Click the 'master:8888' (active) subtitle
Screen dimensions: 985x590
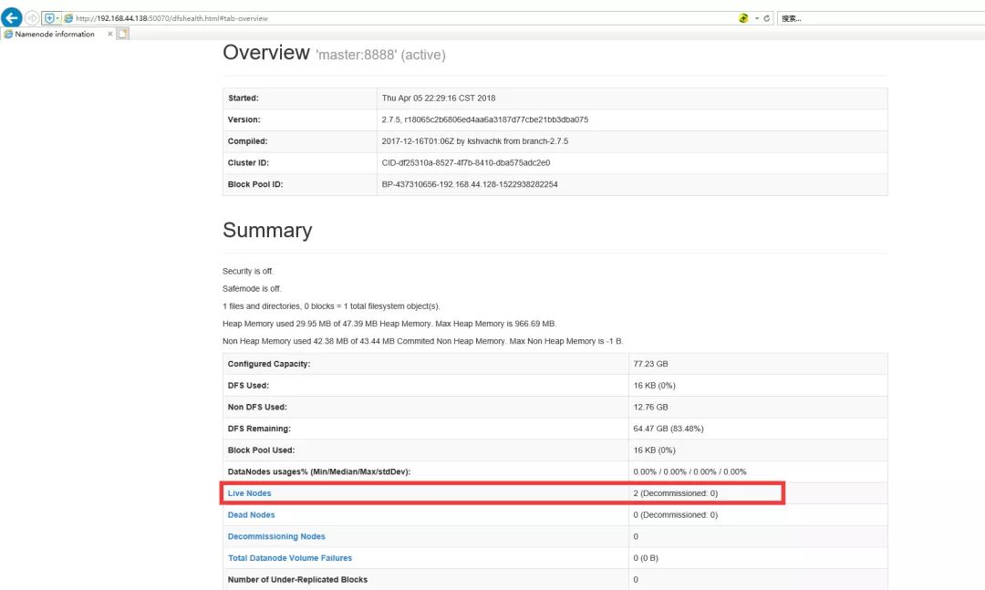(380, 55)
